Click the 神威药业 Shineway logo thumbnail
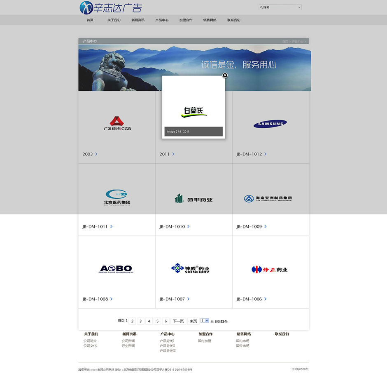 tap(190, 268)
